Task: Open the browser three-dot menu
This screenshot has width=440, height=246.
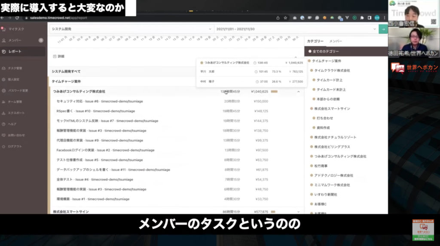Action: (385, 18)
